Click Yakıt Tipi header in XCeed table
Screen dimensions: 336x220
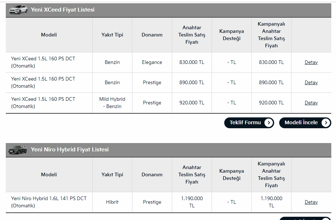[x=112, y=35]
